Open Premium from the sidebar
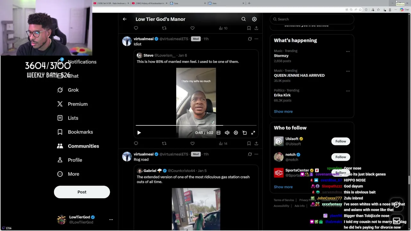 [72, 104]
